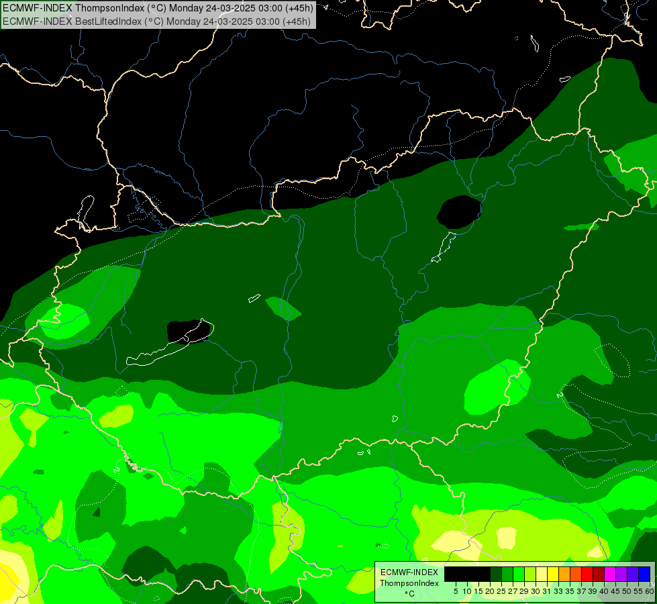Image resolution: width=657 pixels, height=604 pixels.
Task: Click the pale yellow 30–31 legend swatch
Action: 542,574
